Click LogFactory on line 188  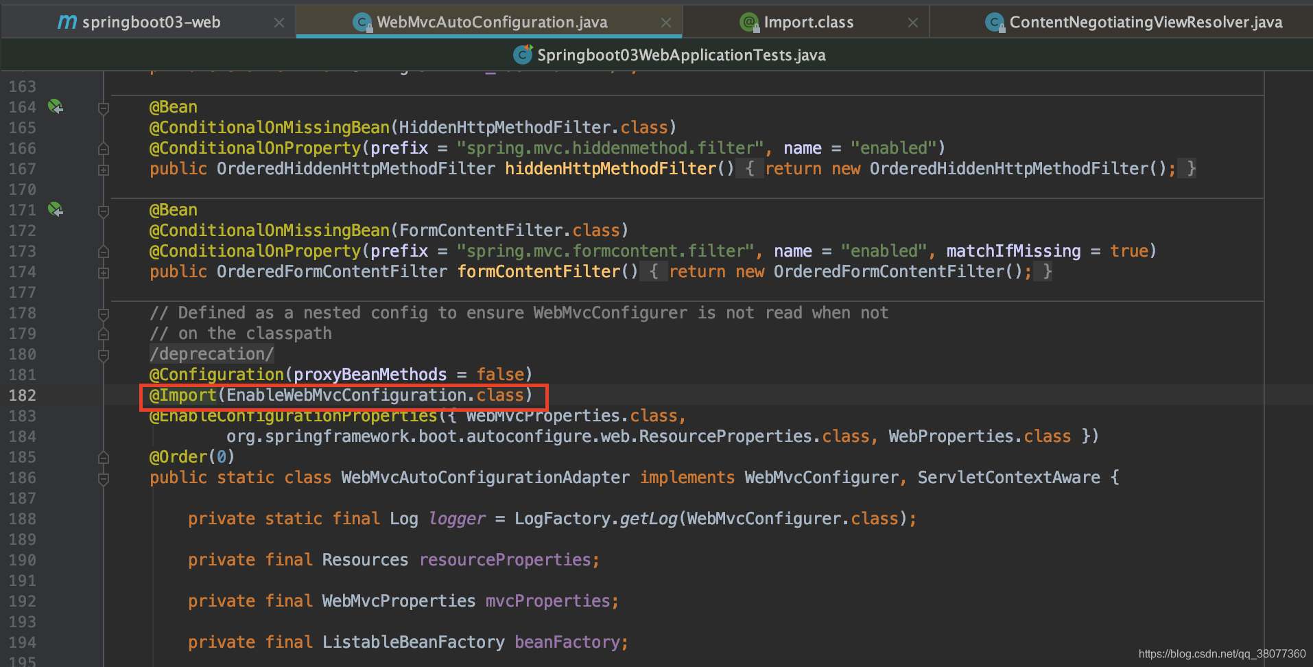[x=562, y=518]
